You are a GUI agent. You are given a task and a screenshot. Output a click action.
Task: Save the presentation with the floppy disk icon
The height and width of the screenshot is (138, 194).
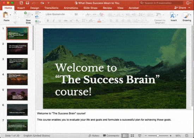(x=28, y=3)
